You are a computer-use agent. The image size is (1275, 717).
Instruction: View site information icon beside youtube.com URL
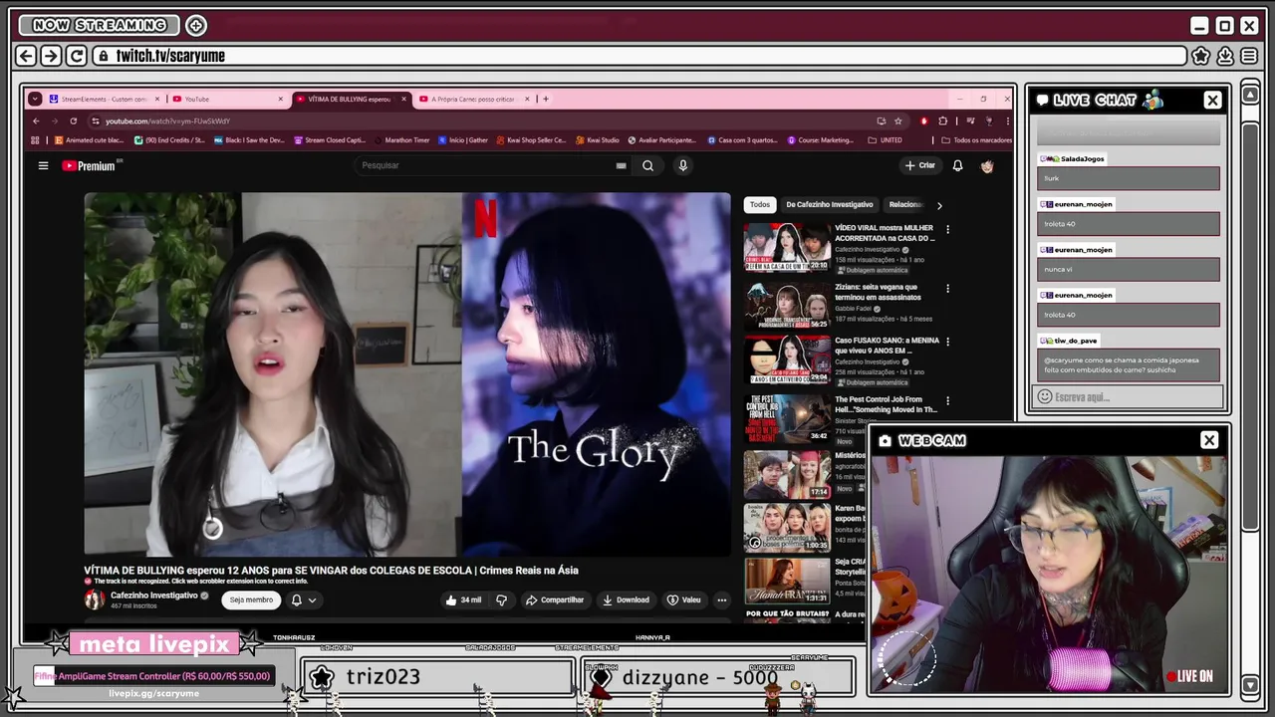[95, 120]
